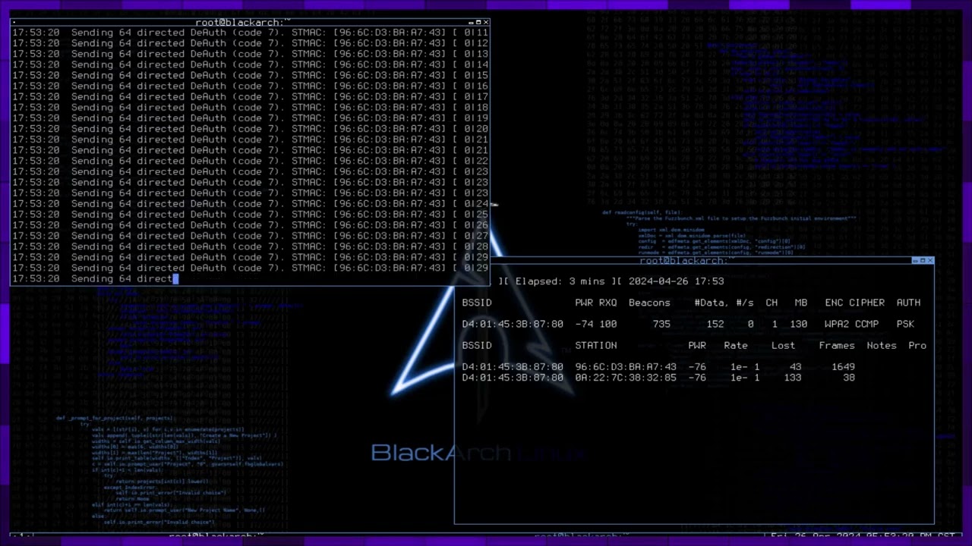Click the terminal cursor after 'Sending 64 direct'
The height and width of the screenshot is (546, 972).
tap(175, 278)
